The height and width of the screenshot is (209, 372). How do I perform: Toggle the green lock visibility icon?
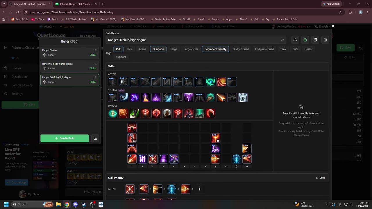(305, 40)
